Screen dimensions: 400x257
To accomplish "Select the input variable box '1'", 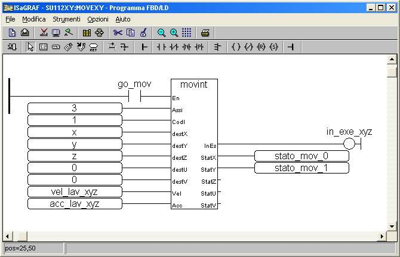I will pos(75,120).
